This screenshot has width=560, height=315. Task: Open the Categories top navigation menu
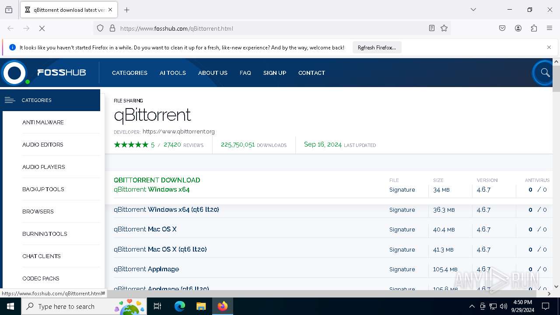pyautogui.click(x=129, y=73)
